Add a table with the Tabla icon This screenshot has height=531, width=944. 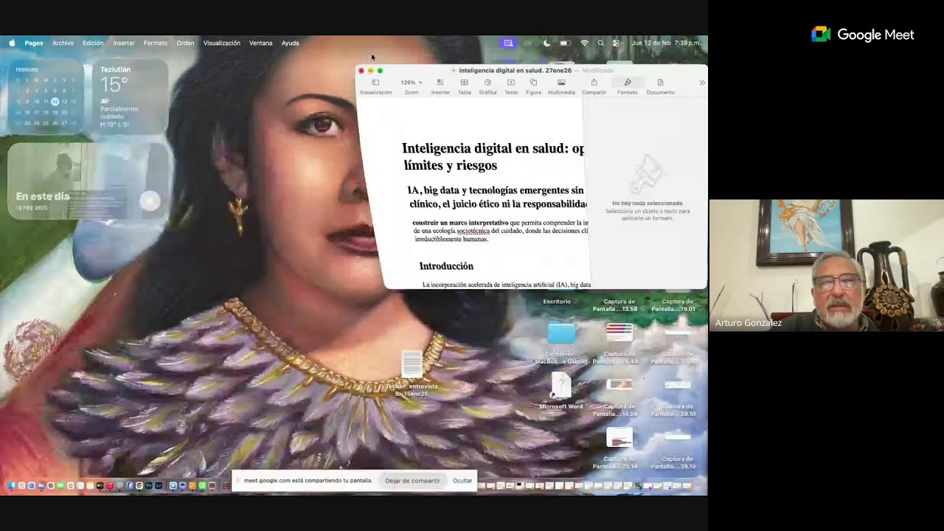click(464, 83)
